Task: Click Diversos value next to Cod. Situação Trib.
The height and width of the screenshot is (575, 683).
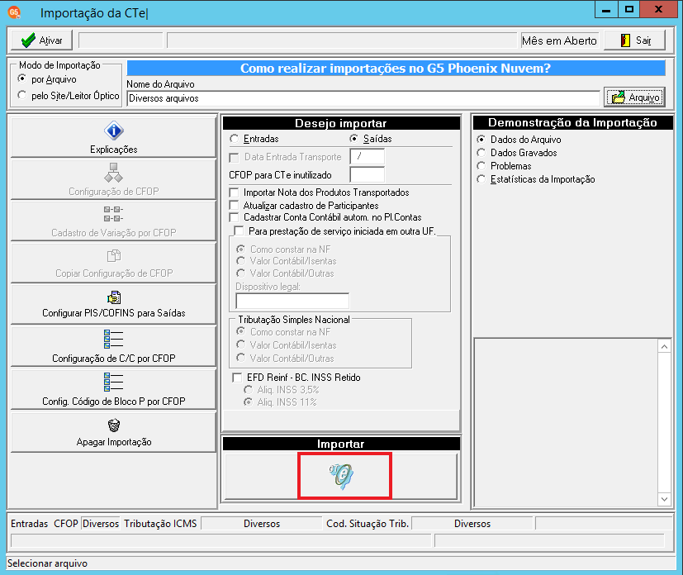Action: pyautogui.click(x=472, y=524)
